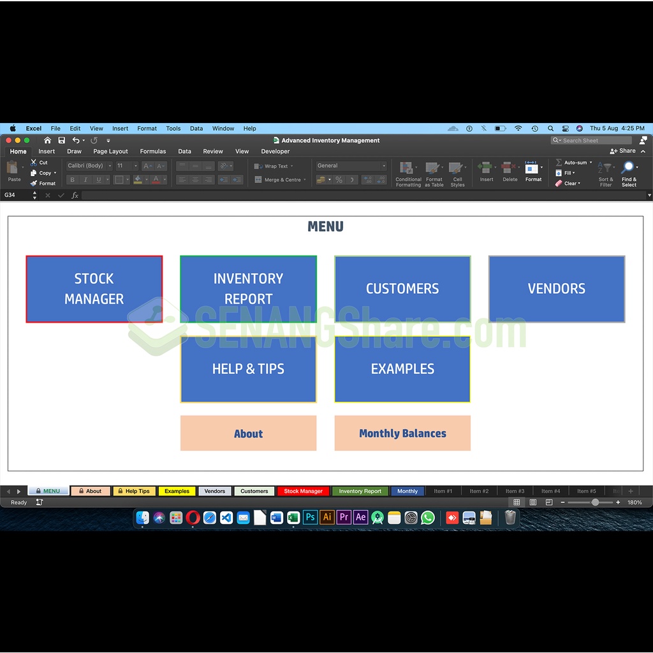Open the Formulas ribbon tab

[x=152, y=152]
